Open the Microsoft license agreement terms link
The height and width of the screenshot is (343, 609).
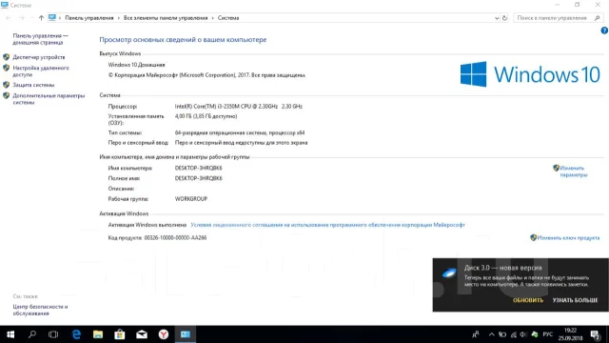click(x=327, y=225)
